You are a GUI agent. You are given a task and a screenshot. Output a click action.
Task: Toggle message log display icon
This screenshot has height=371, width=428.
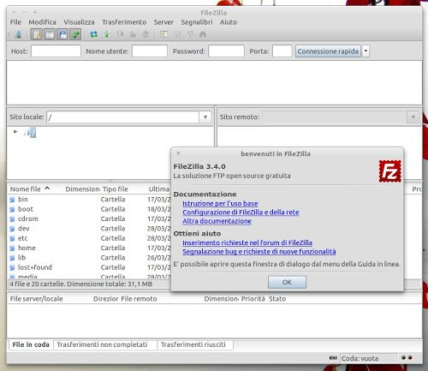coord(37,35)
